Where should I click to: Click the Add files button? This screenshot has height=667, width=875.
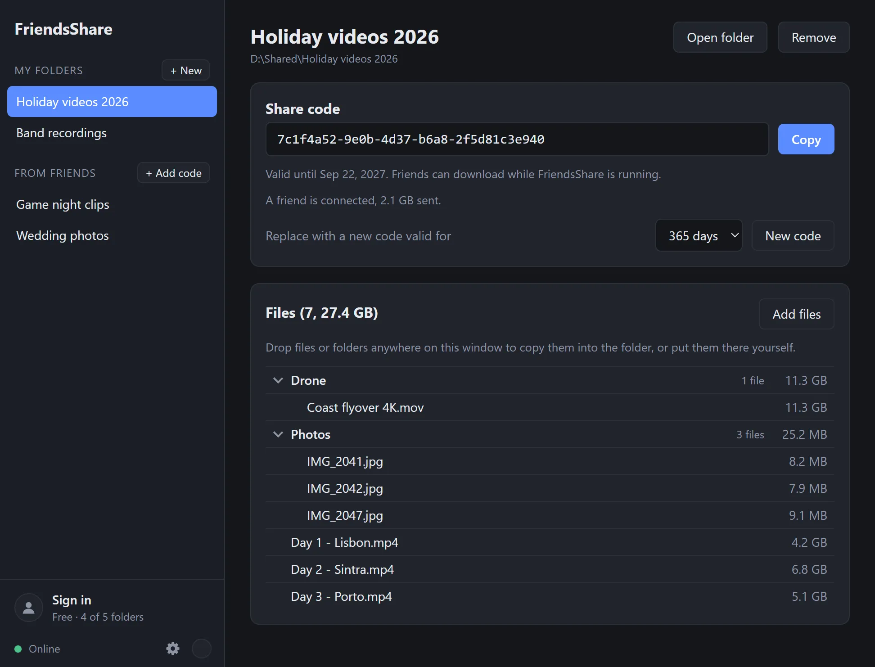tap(796, 314)
